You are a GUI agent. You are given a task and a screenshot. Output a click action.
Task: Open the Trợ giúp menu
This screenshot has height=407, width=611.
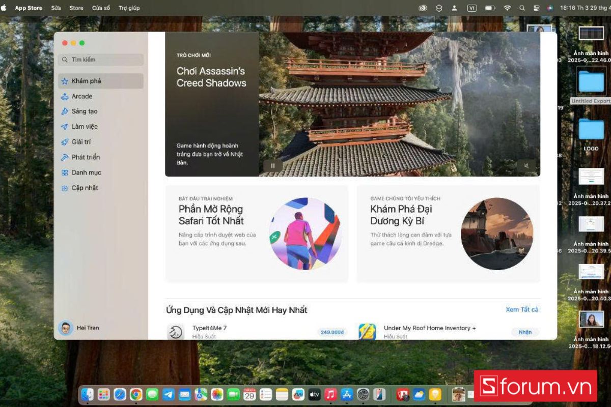(x=129, y=8)
